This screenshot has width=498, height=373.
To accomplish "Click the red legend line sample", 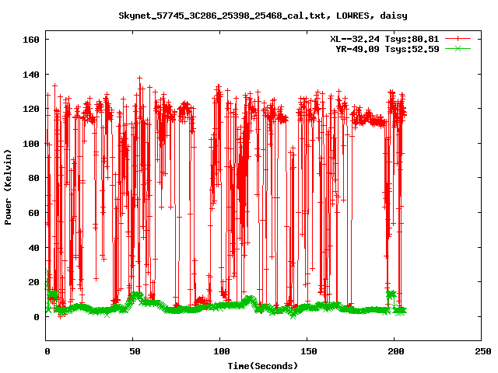I will pyautogui.click(x=458, y=39).
